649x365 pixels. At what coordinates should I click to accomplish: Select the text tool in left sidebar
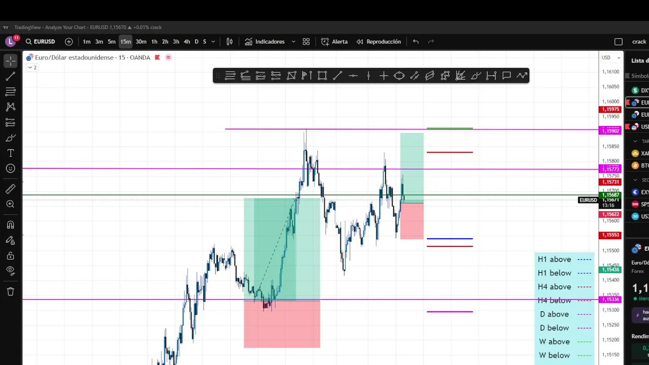[x=10, y=153]
